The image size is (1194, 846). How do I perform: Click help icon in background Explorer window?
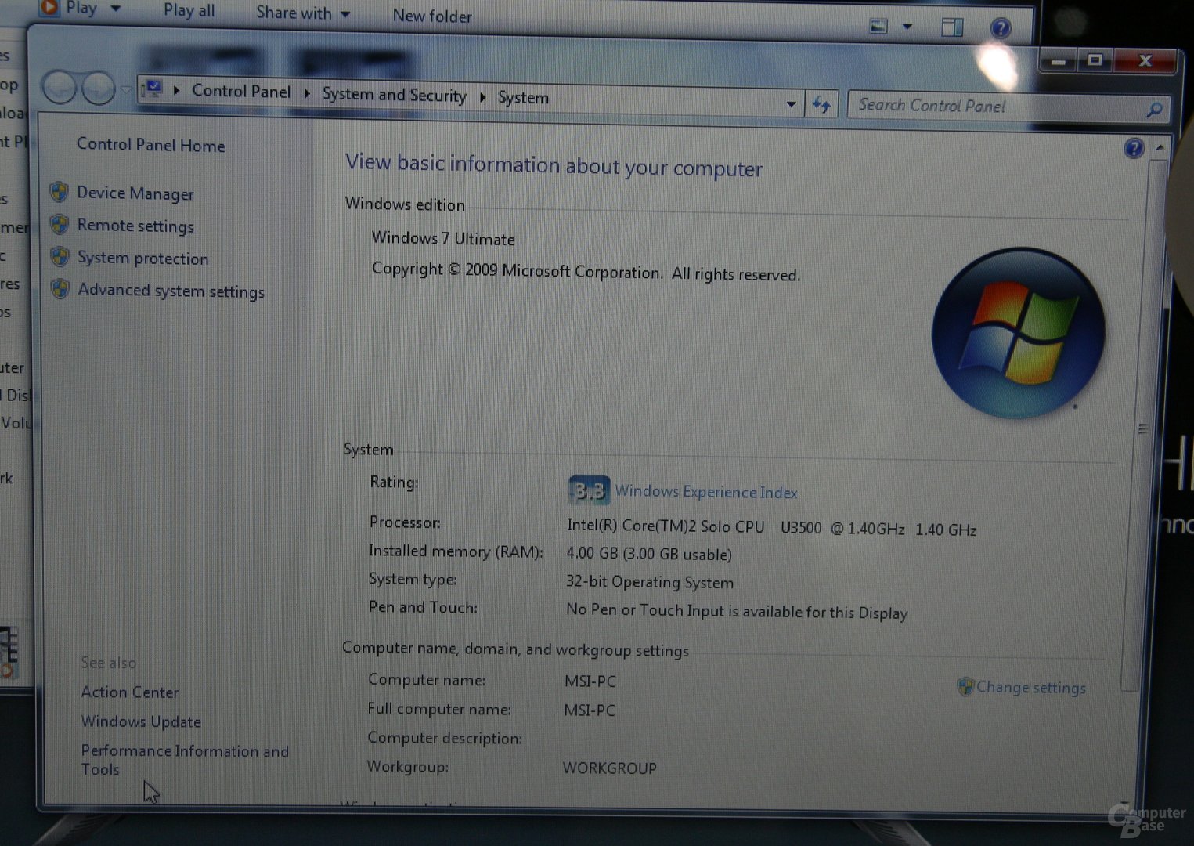click(x=1001, y=28)
